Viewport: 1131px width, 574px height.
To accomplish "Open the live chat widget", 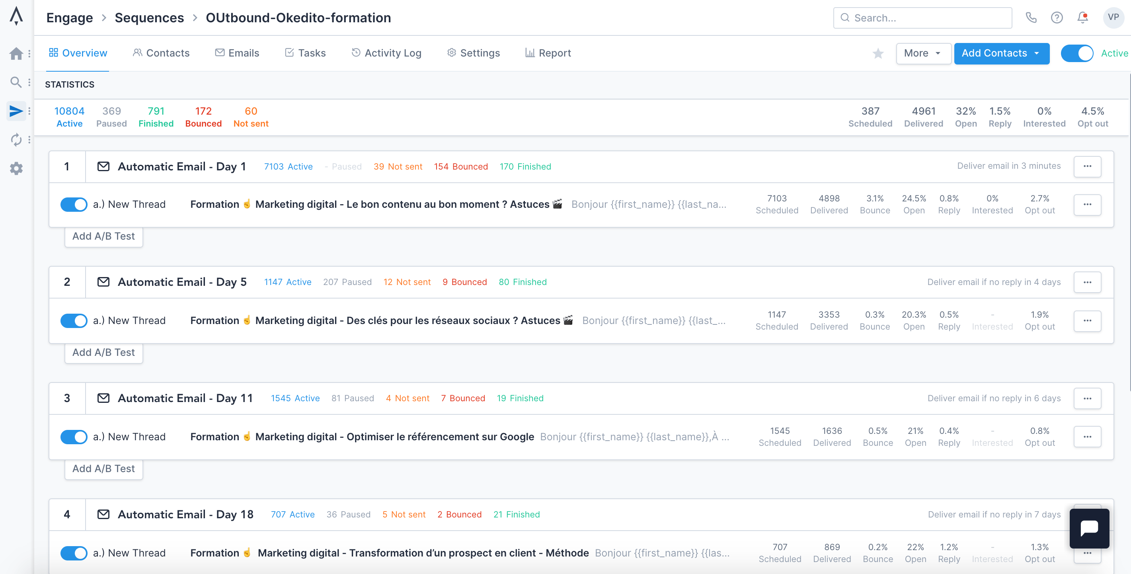I will [1089, 528].
